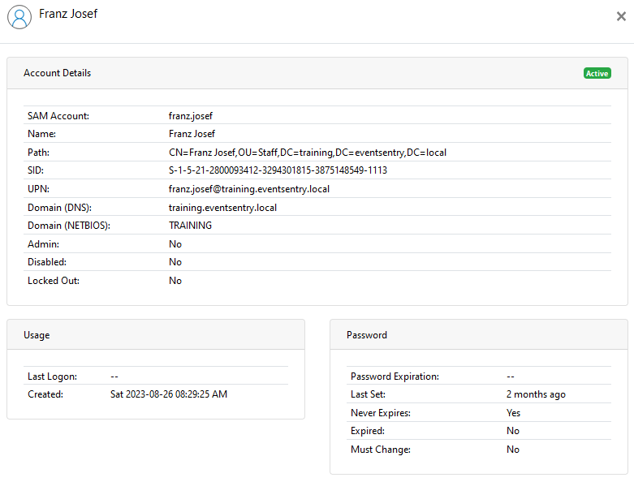Select the Password panel header
This screenshot has height=482, width=634.
(479, 334)
